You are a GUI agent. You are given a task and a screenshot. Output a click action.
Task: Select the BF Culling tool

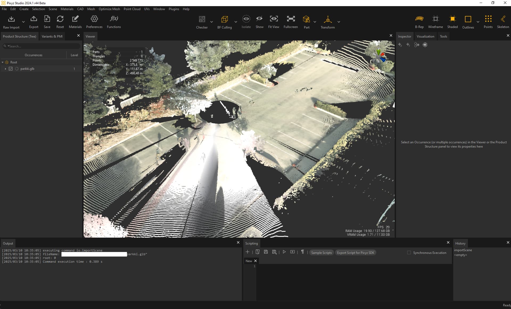point(225,21)
